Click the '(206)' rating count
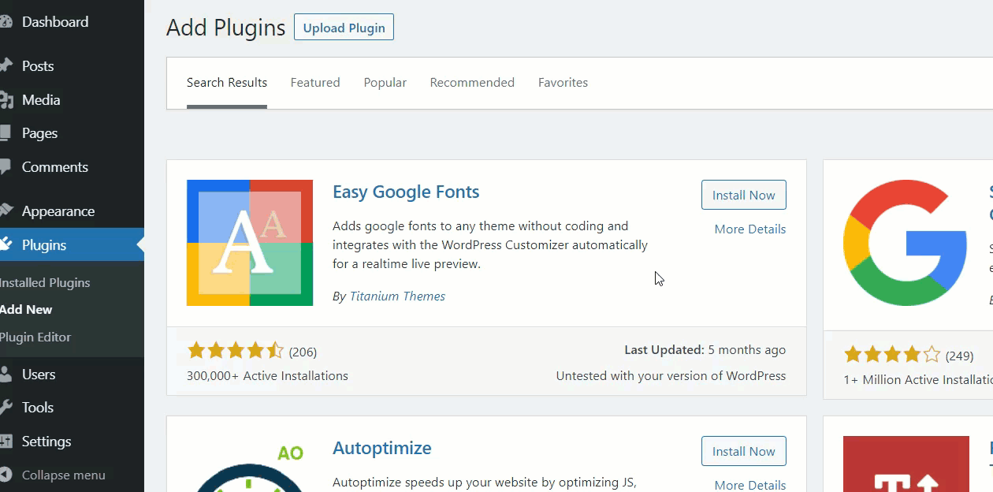This screenshot has width=993, height=492. (303, 352)
